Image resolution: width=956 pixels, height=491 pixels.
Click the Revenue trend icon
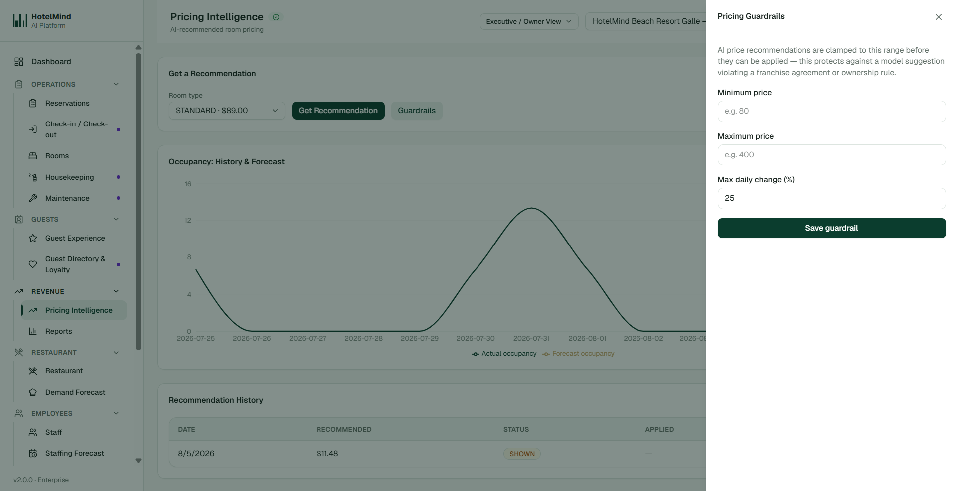pyautogui.click(x=19, y=291)
